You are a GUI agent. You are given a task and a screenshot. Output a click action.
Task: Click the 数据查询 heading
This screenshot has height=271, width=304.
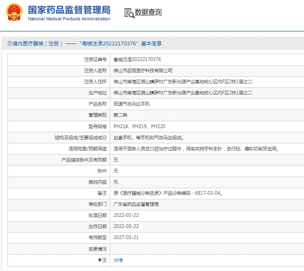(x=148, y=12)
